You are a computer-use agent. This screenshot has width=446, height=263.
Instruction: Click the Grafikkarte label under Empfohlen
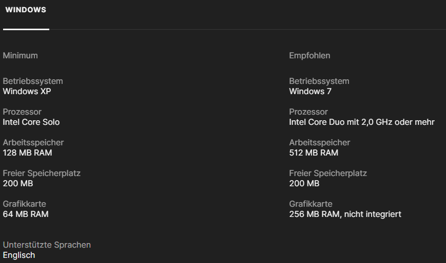coord(311,204)
